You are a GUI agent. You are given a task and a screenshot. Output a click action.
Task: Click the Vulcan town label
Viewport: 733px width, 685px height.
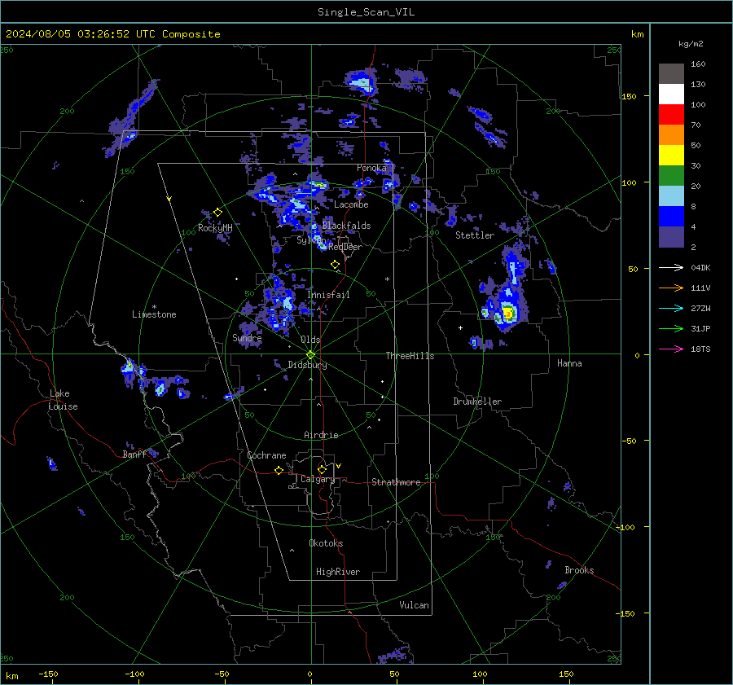414,605
